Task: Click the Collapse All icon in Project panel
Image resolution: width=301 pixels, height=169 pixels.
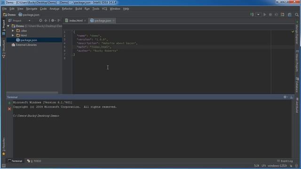Action: [x=46, y=21]
